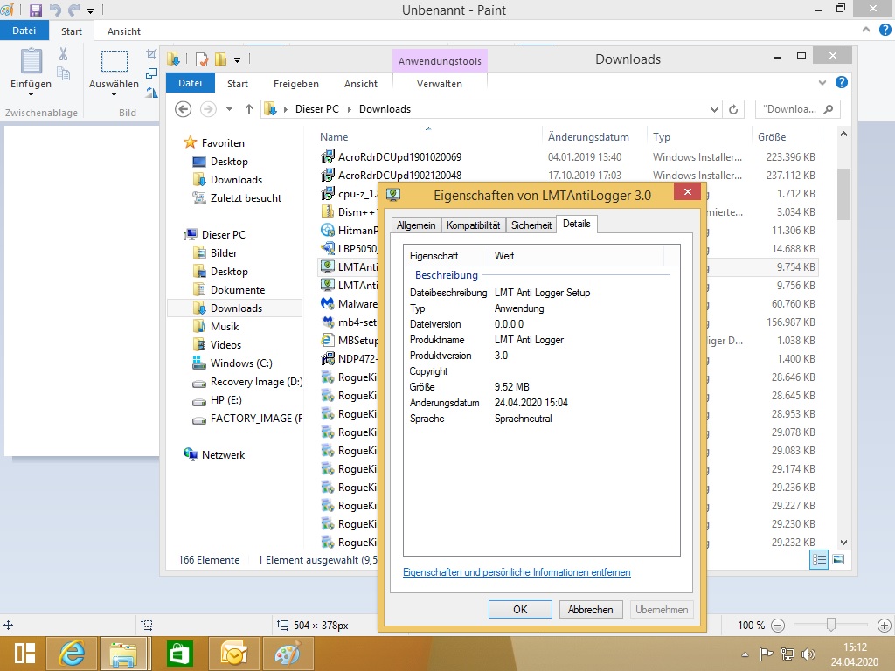Select Desktop under Favoriten
Image resolution: width=895 pixels, height=671 pixels.
229,162
